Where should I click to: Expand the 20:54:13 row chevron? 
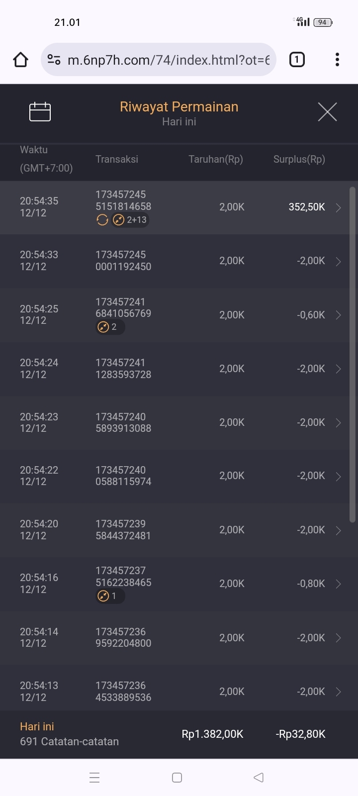pyautogui.click(x=338, y=692)
